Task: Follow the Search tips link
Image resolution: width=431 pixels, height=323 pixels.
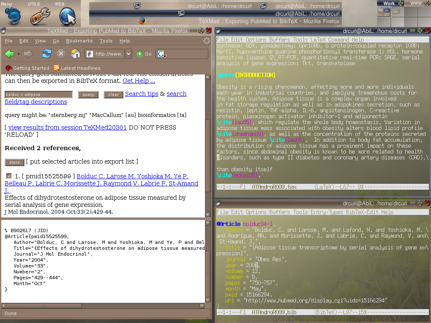Action: tap(141, 94)
